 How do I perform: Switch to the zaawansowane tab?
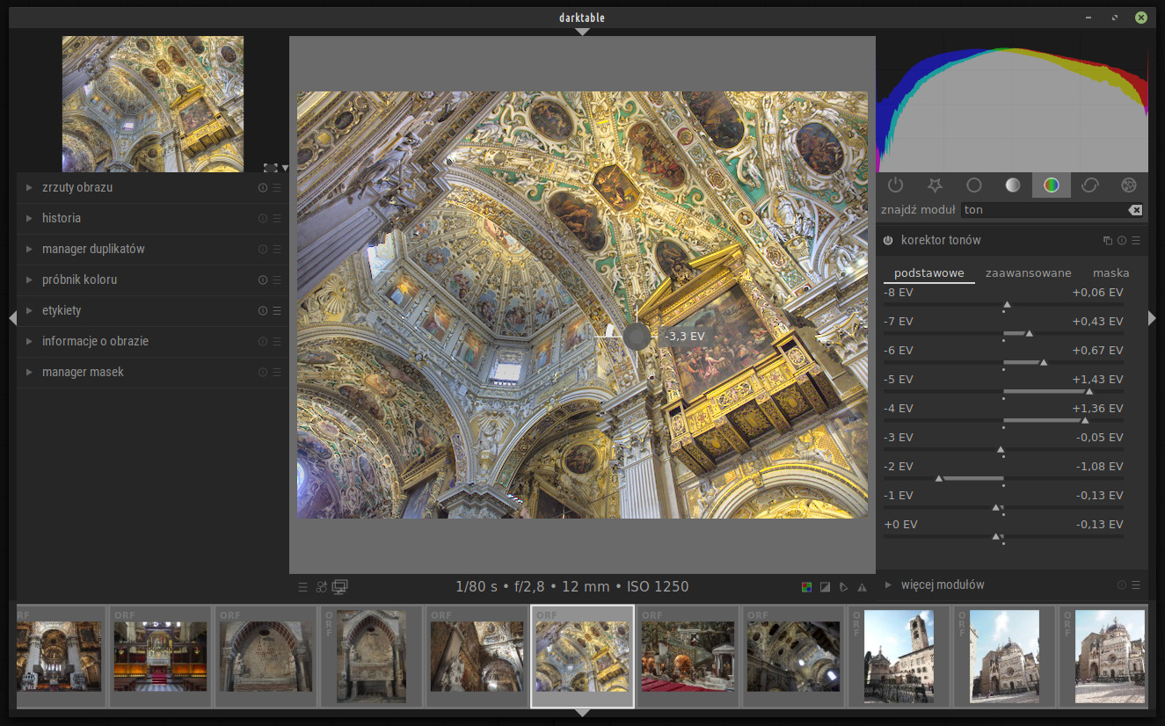click(x=1028, y=273)
